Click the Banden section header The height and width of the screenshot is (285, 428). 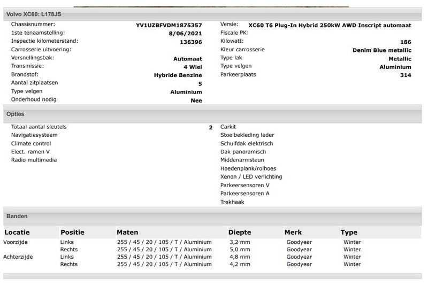pos(17,216)
